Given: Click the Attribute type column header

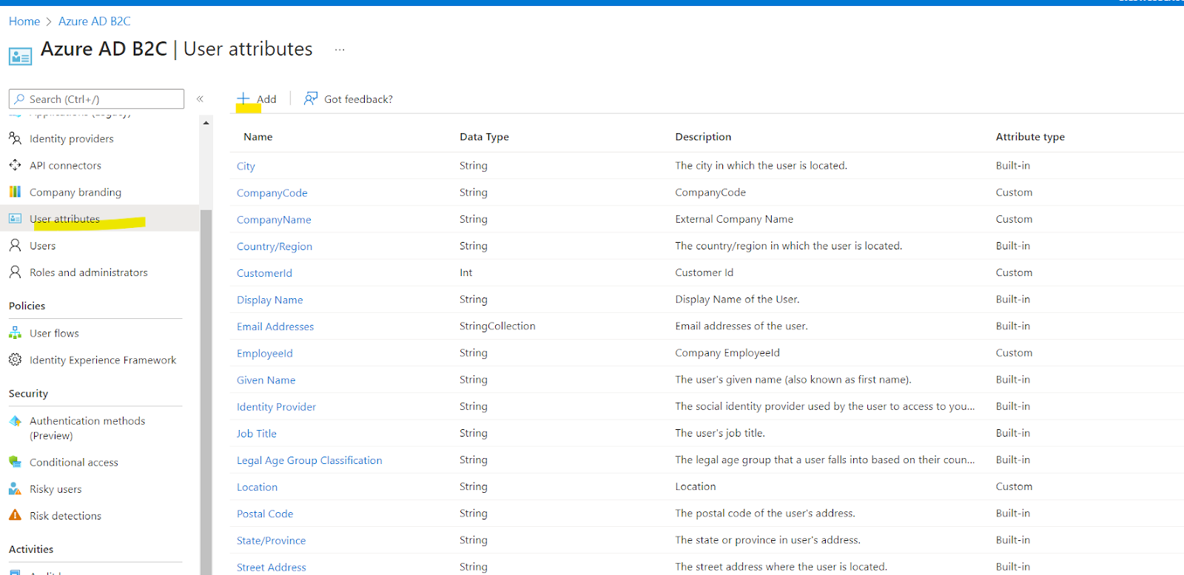Looking at the screenshot, I should point(1030,136).
